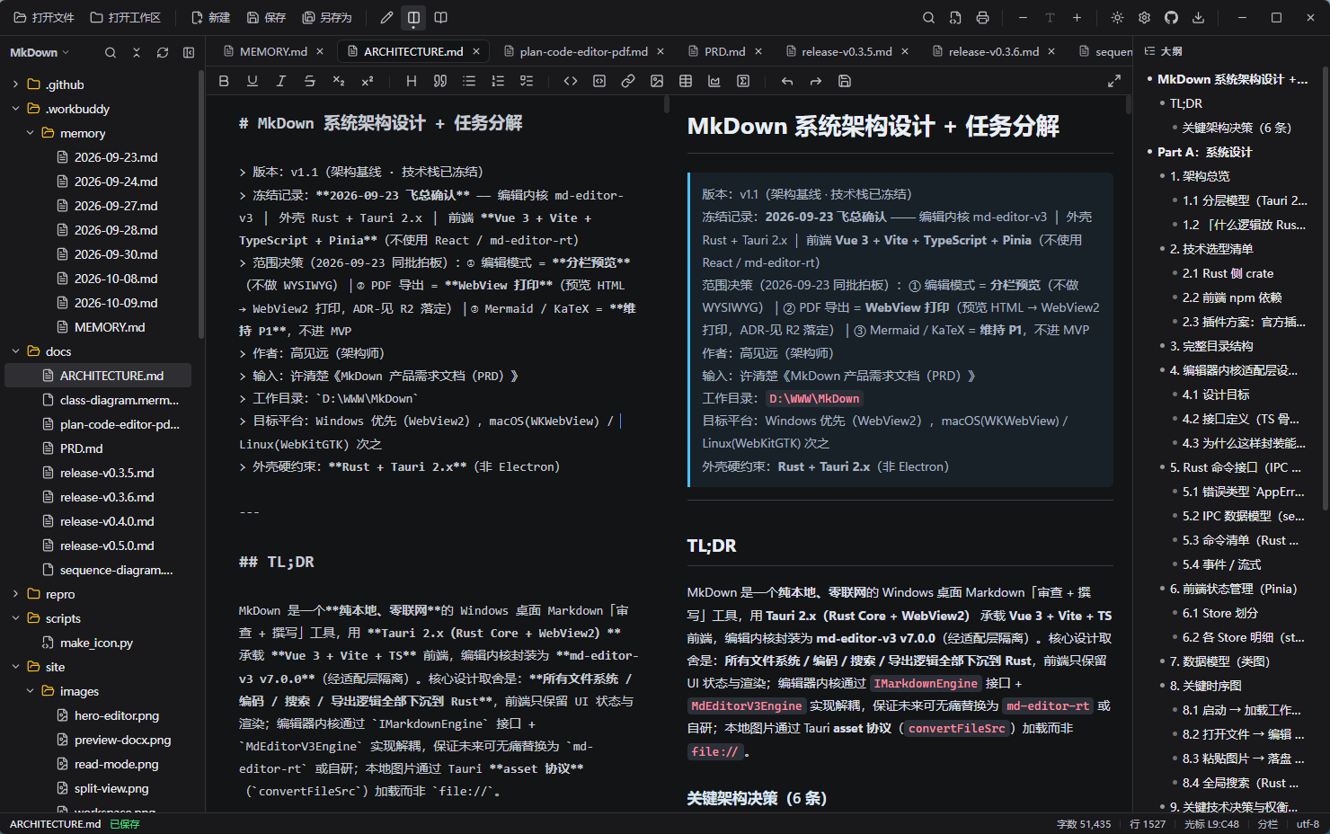The width and height of the screenshot is (1330, 834).
Task: Toggle bold formatting in the editor toolbar
Action: tap(224, 81)
